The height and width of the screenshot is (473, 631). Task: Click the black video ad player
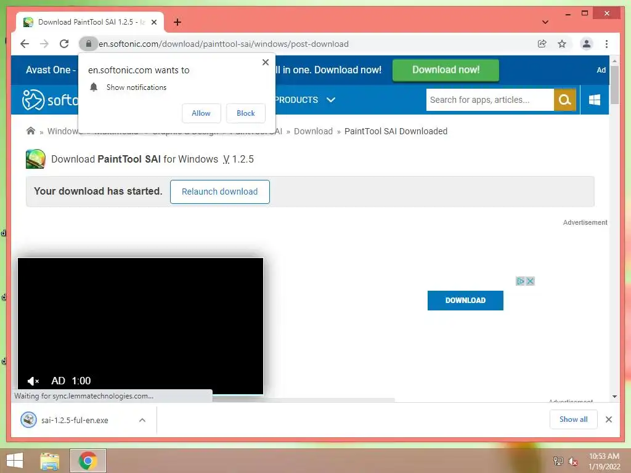click(140, 326)
